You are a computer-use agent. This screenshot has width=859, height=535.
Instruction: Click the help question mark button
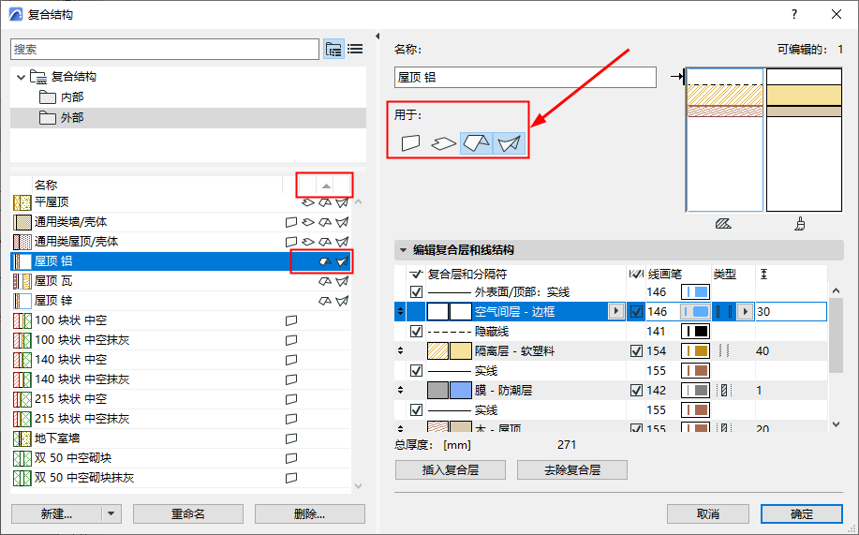[794, 14]
